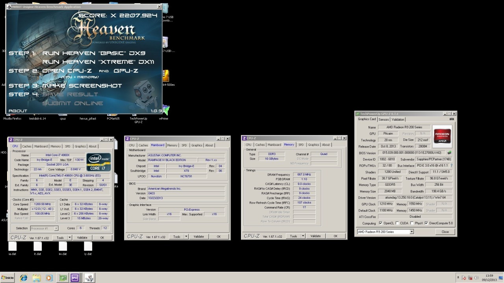Click SUBMIT ONLINE in Heaven window
Image resolution: width=504 pixels, height=283 pixels.
pos(73,103)
